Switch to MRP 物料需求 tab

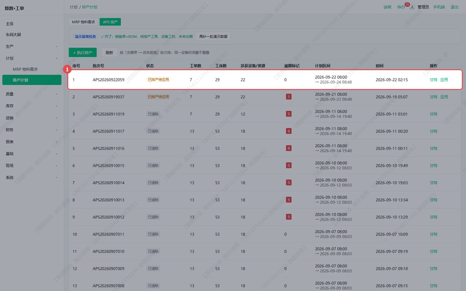tap(83, 22)
